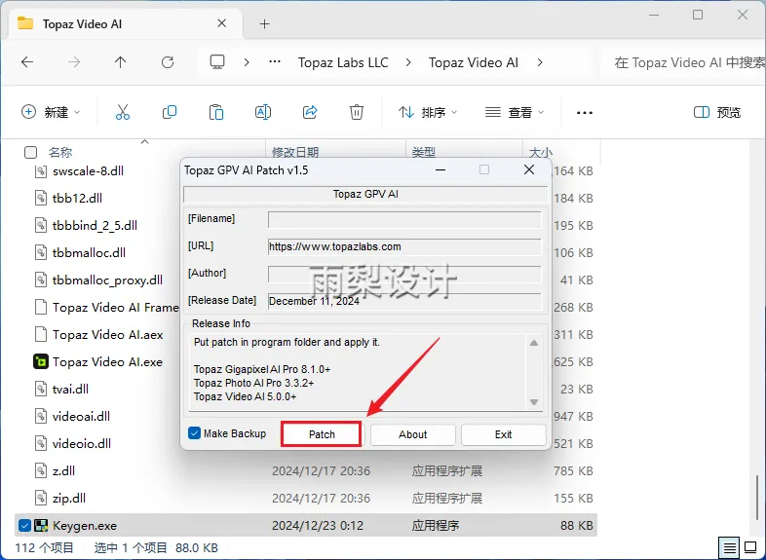The width and height of the screenshot is (766, 560).
Task: Toggle the select-all checkbox beside 名称
Action: tap(30, 152)
